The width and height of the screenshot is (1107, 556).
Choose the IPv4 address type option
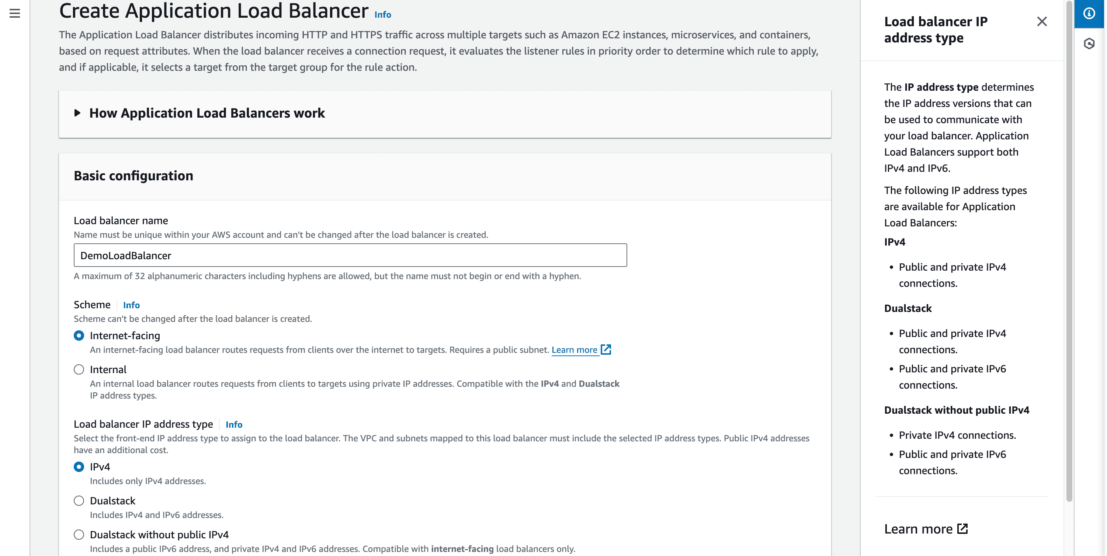click(79, 467)
